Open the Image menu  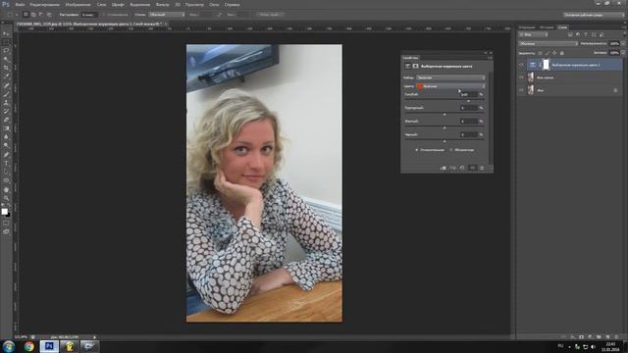[x=78, y=4]
